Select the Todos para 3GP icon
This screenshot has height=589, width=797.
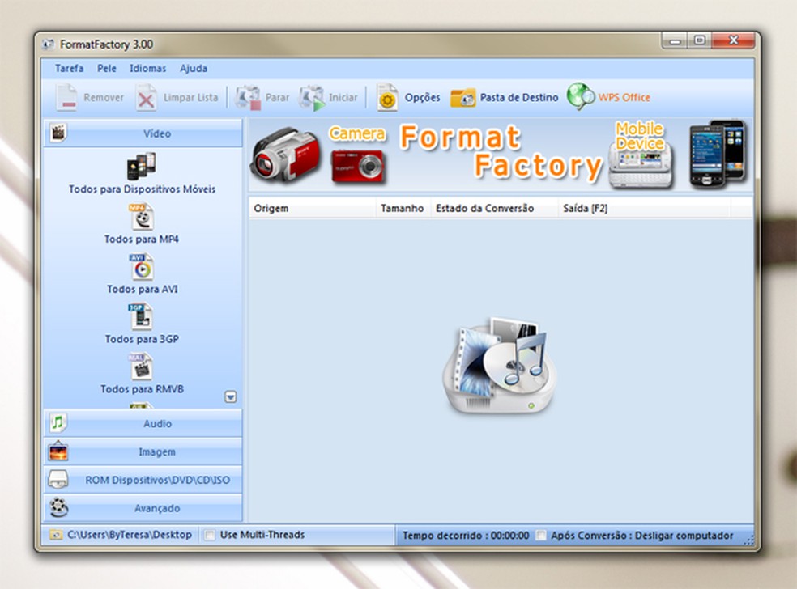[140, 317]
